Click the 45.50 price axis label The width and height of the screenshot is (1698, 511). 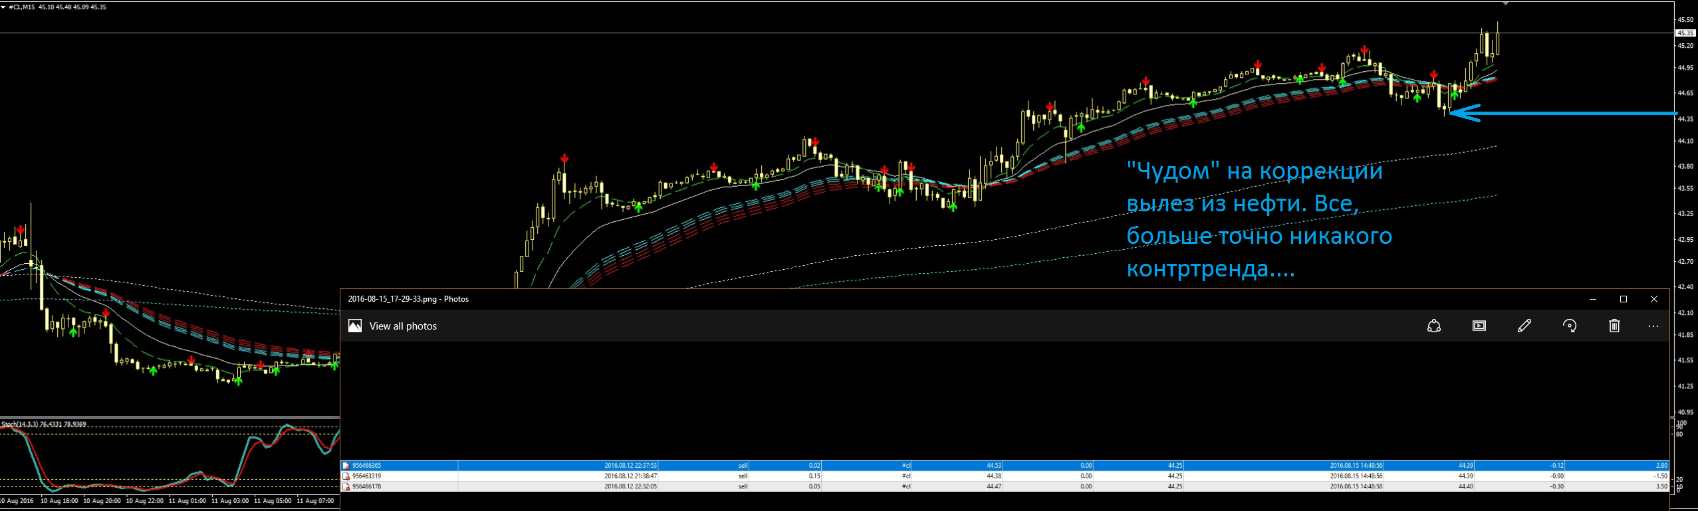click(1685, 20)
